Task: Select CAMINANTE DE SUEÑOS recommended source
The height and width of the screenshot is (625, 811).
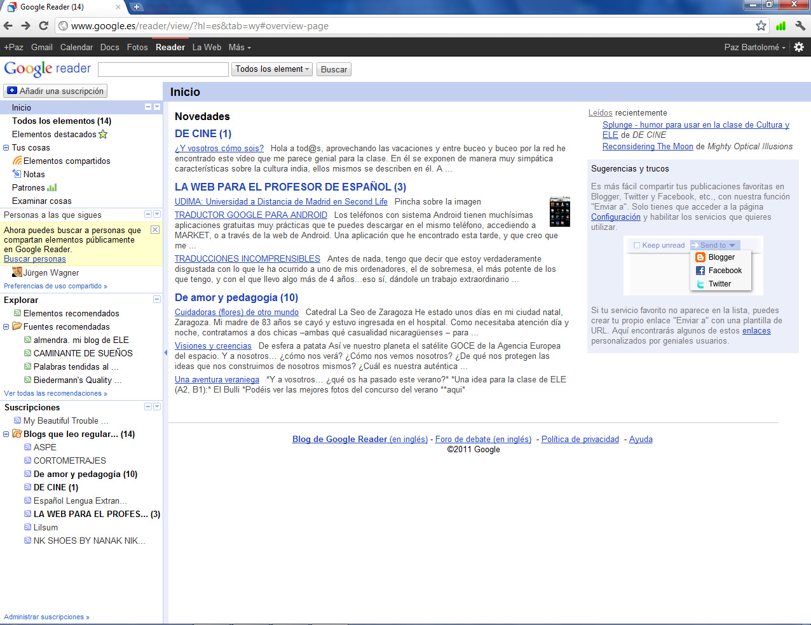Action: pyautogui.click(x=83, y=353)
